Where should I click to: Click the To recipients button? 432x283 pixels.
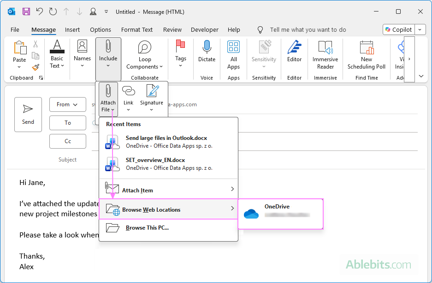click(68, 123)
